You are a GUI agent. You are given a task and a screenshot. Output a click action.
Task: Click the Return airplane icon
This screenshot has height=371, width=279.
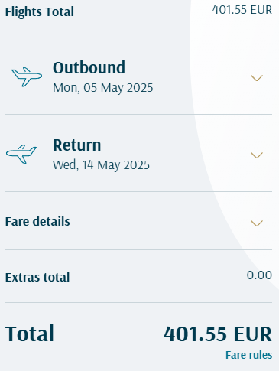click(21, 154)
